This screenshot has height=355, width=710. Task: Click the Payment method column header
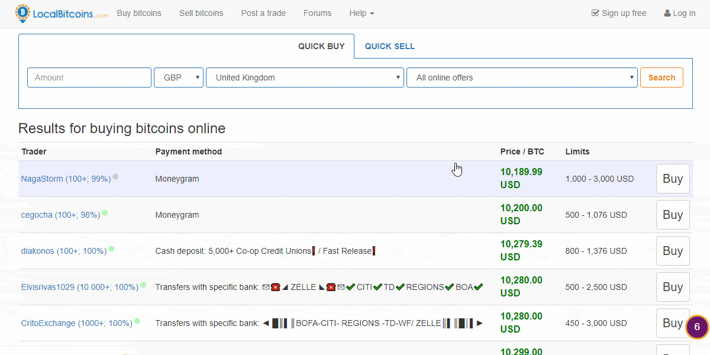pyautogui.click(x=189, y=151)
